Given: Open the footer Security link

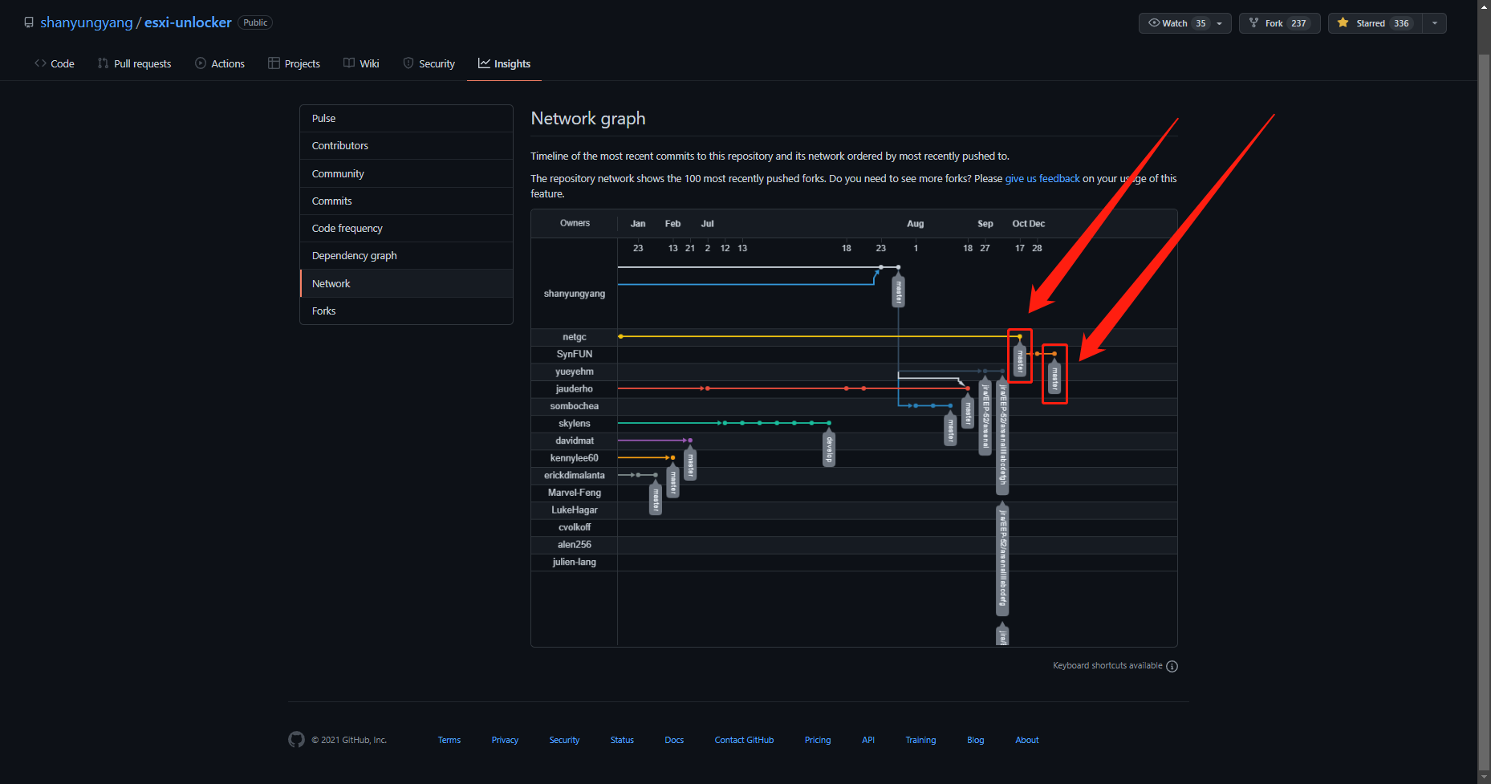Looking at the screenshot, I should click(564, 740).
